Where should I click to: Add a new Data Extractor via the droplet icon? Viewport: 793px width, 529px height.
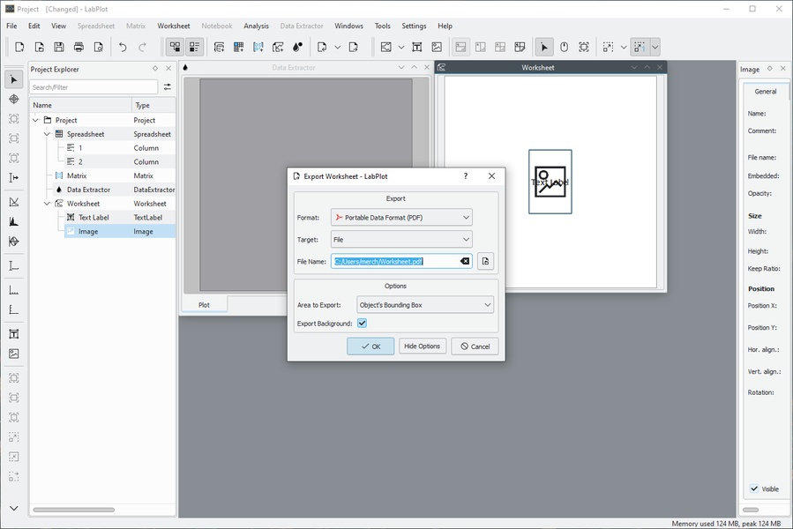tap(298, 47)
